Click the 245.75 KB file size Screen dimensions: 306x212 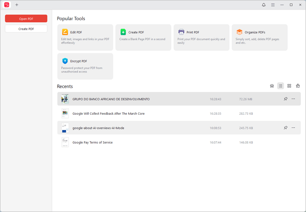(246, 128)
